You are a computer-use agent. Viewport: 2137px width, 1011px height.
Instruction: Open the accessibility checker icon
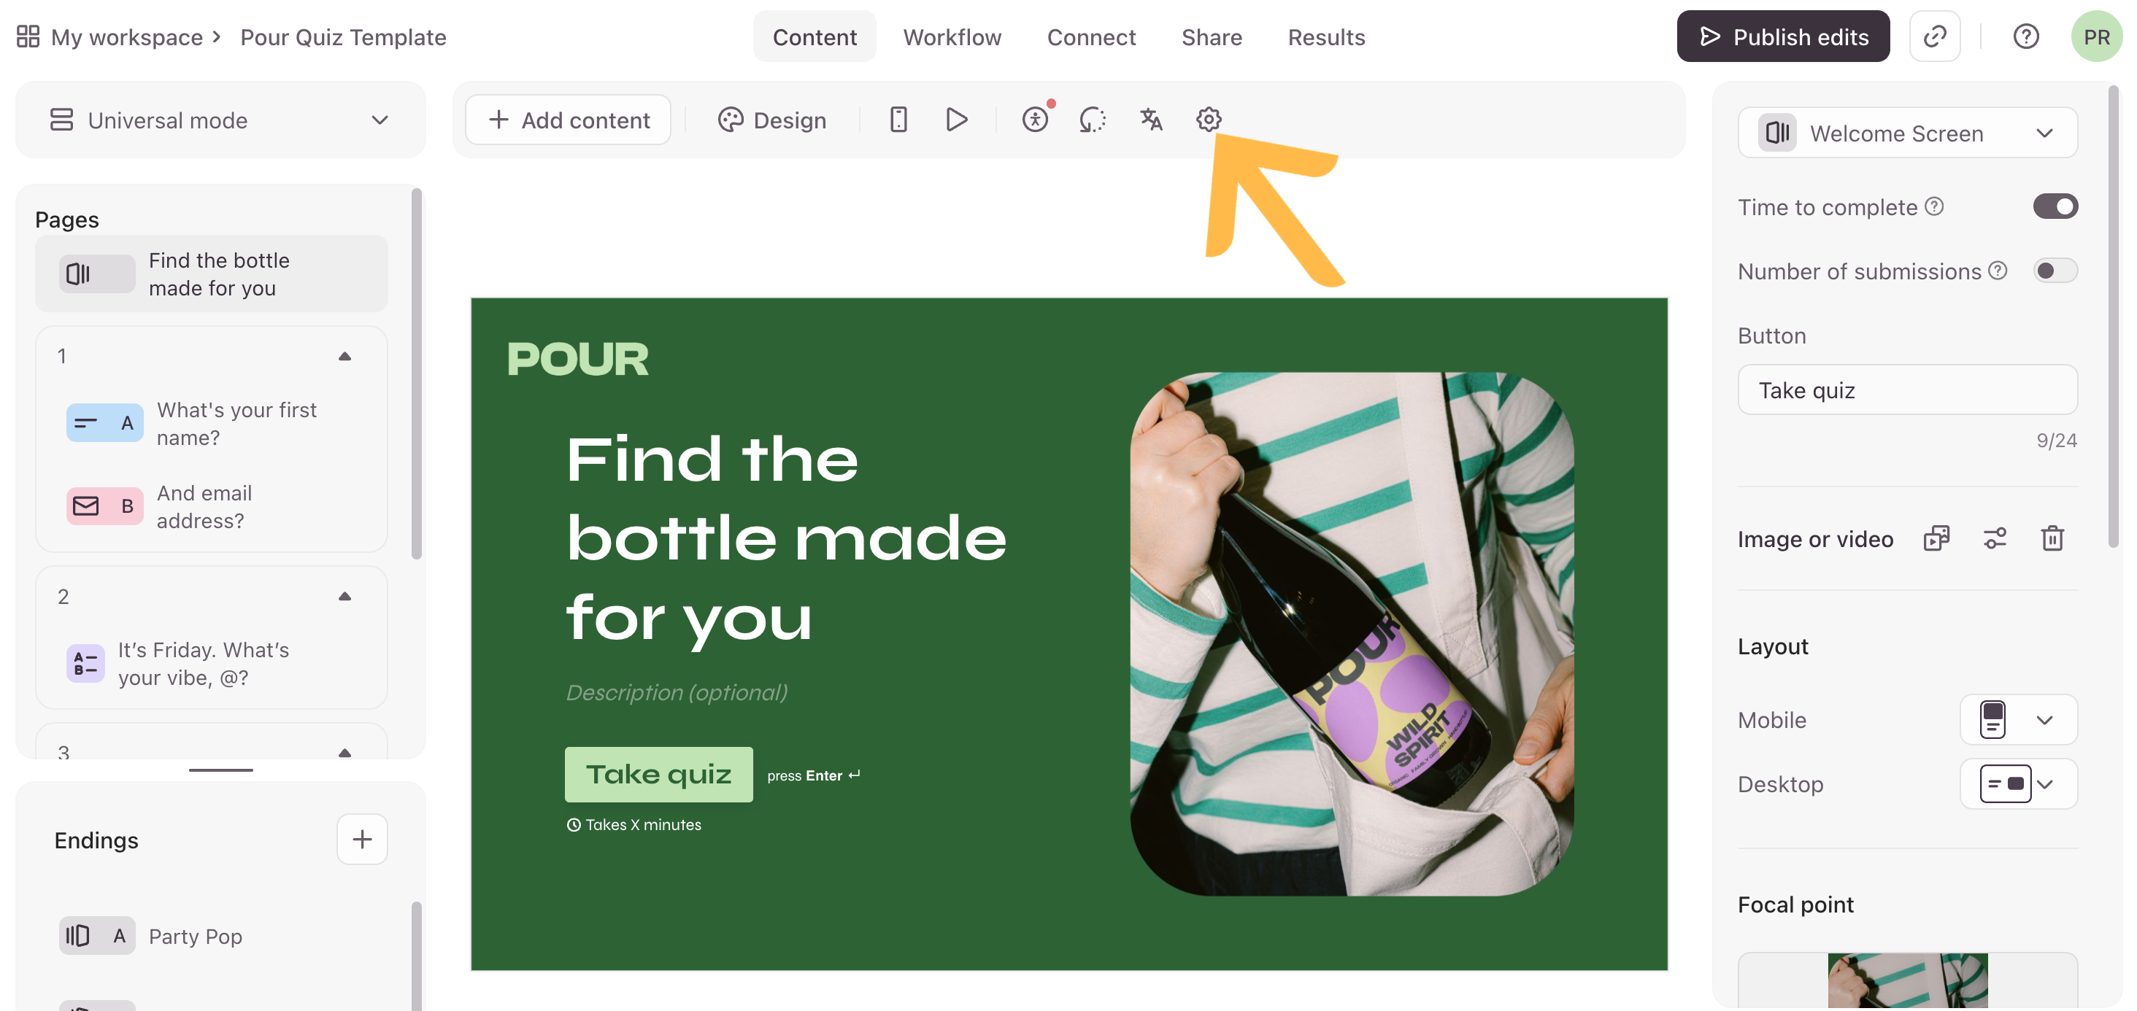point(1036,120)
